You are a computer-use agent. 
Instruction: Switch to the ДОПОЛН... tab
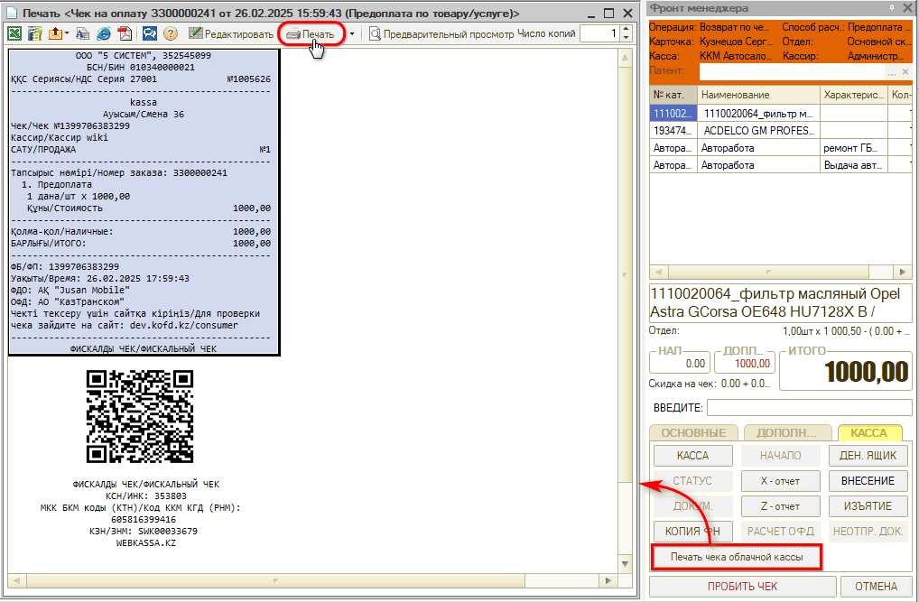[x=787, y=433]
